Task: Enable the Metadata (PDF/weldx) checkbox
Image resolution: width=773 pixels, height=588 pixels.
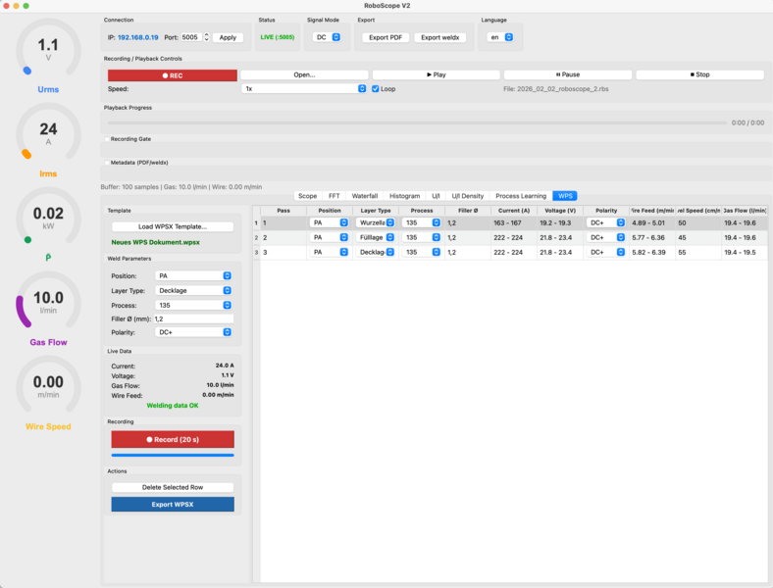Action: point(107,163)
